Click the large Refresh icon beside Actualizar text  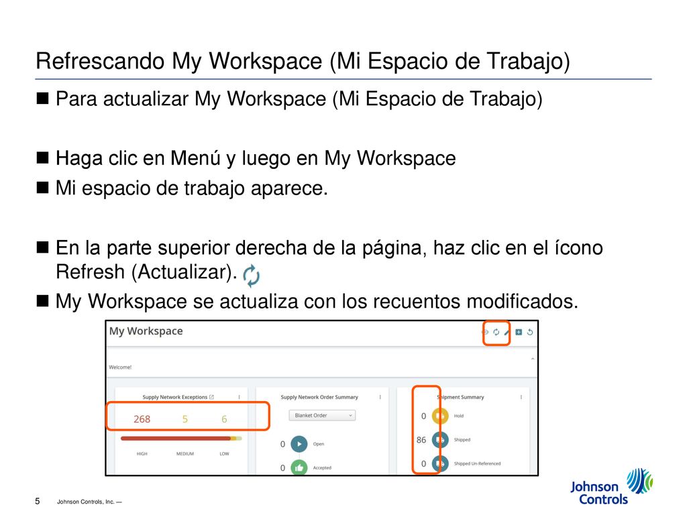[x=251, y=276]
